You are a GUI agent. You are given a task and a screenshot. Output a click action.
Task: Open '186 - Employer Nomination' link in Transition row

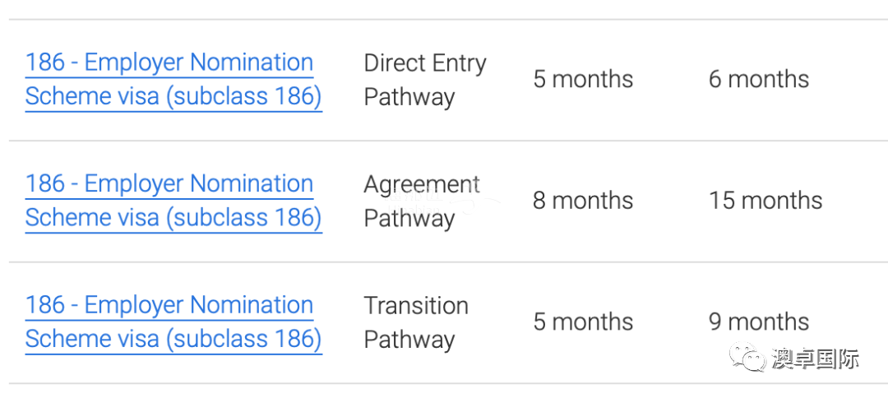coord(169,305)
